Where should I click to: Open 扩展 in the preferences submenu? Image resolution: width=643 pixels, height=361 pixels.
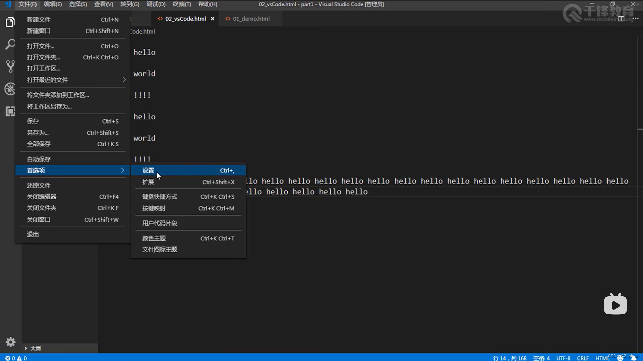tap(188, 182)
